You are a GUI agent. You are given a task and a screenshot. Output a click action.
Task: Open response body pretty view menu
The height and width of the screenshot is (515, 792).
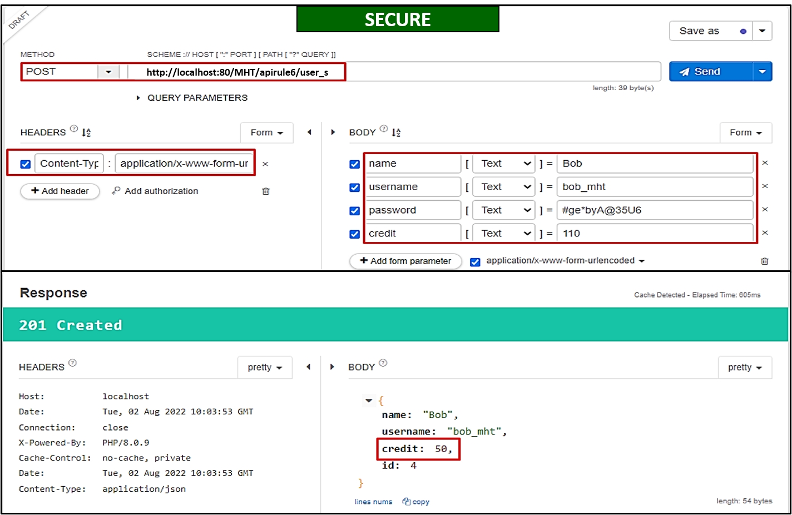click(745, 367)
